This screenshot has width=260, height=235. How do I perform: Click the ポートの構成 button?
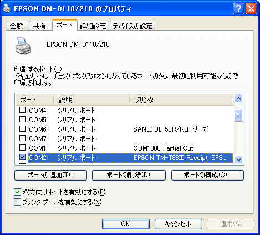207,175
